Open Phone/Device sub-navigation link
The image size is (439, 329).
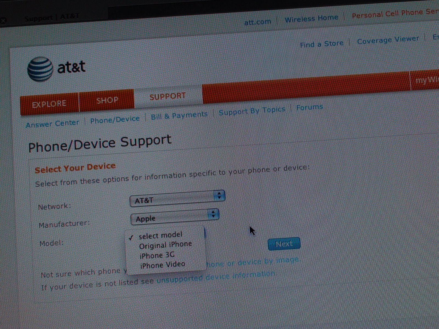[x=115, y=120]
